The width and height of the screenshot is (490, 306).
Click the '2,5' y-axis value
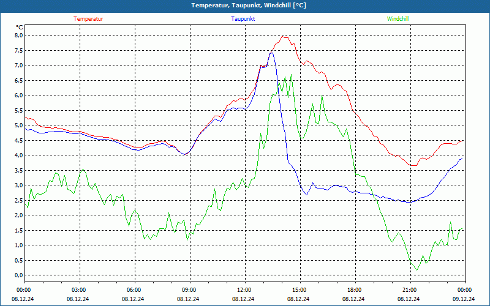click(x=20, y=200)
